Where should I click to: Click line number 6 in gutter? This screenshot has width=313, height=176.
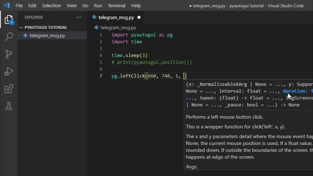pos(101,69)
